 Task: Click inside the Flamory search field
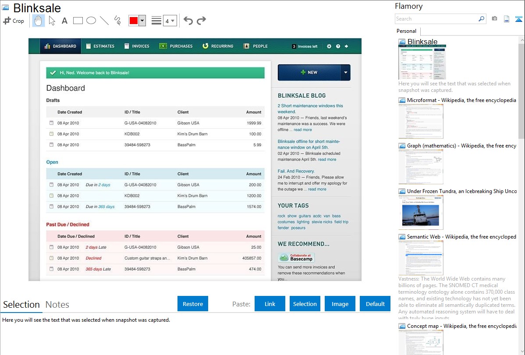(x=436, y=19)
